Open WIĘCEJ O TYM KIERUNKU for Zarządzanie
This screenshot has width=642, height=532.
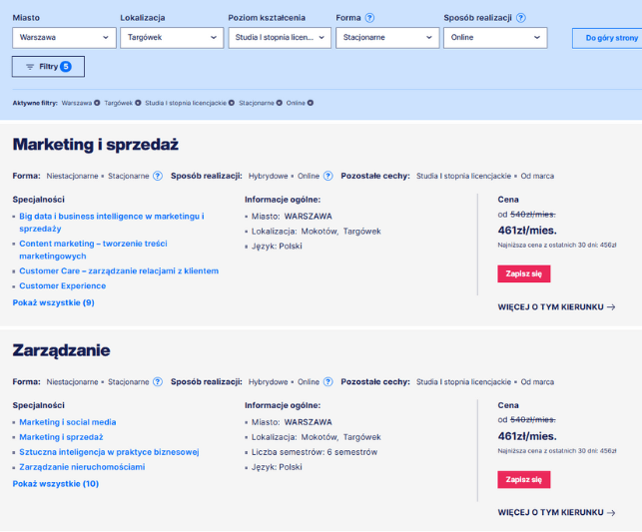[556, 512]
